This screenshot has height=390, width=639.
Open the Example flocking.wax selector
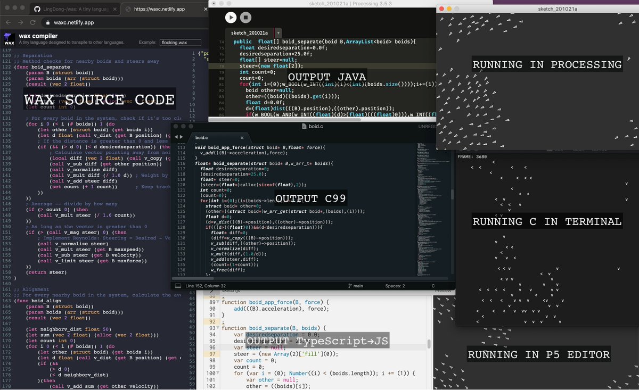pyautogui.click(x=181, y=42)
